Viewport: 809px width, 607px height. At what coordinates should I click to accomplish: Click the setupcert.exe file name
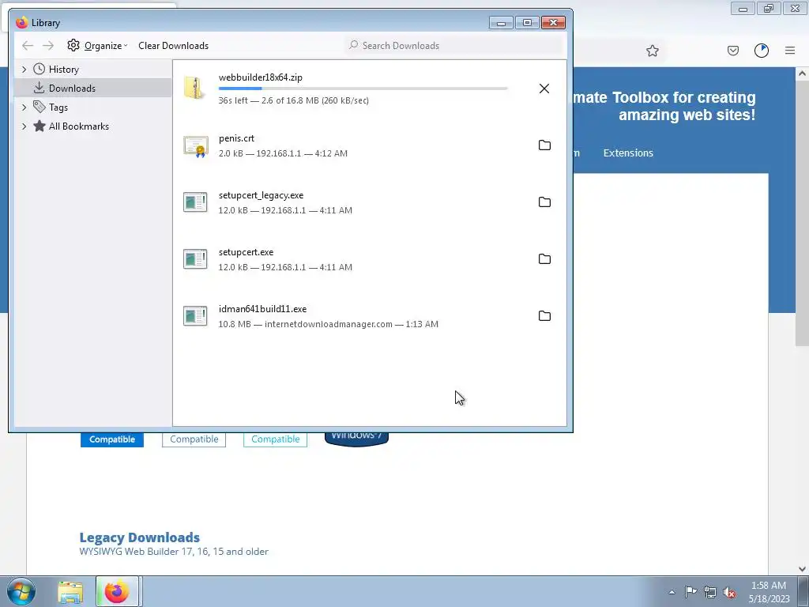coord(246,252)
